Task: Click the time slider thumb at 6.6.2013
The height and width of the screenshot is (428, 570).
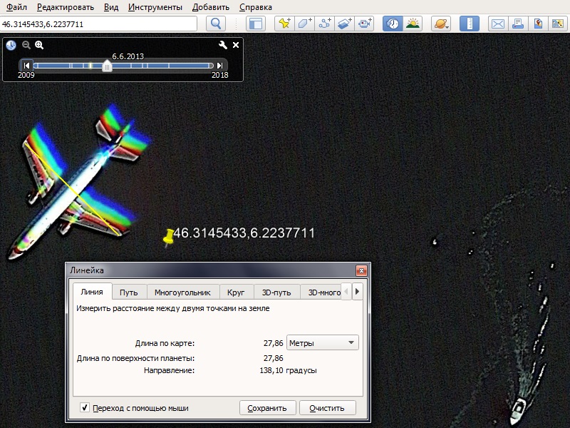Action: [107, 66]
